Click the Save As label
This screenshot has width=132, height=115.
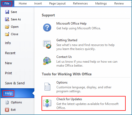(x=16, y=19)
